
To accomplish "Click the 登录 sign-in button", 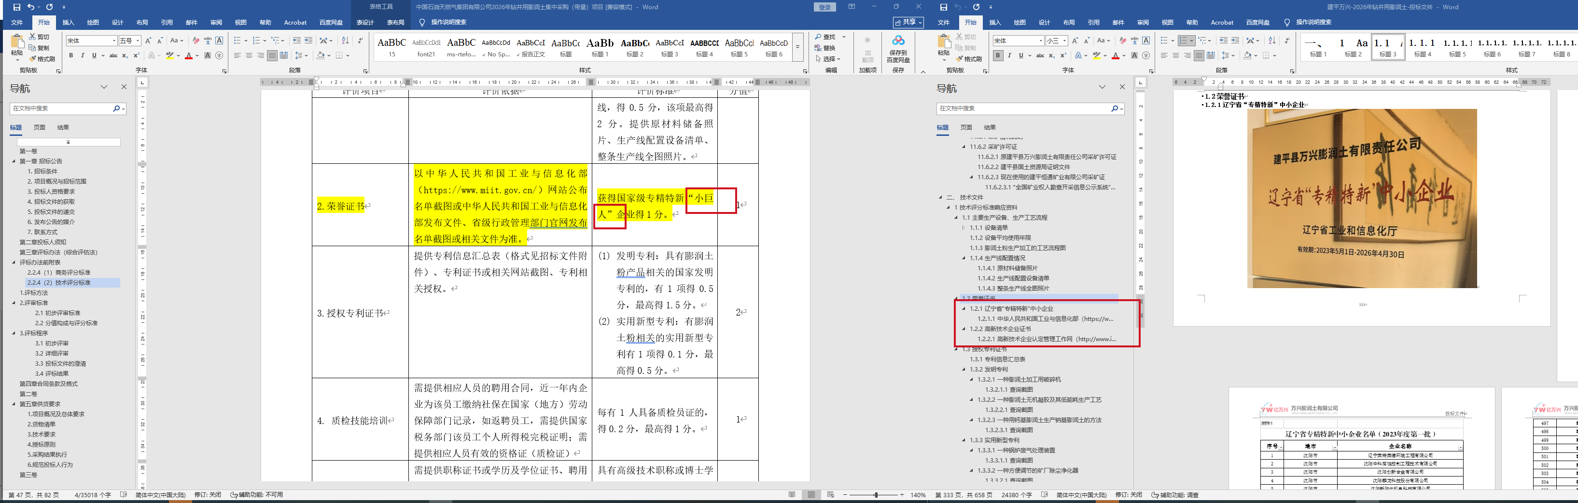I will point(824,7).
